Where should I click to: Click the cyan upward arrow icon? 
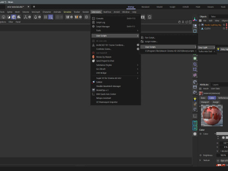point(195,123)
